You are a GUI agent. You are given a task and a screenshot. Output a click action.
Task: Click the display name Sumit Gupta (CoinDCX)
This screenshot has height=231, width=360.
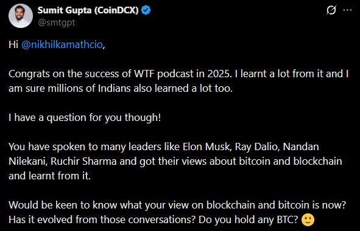pos(88,10)
